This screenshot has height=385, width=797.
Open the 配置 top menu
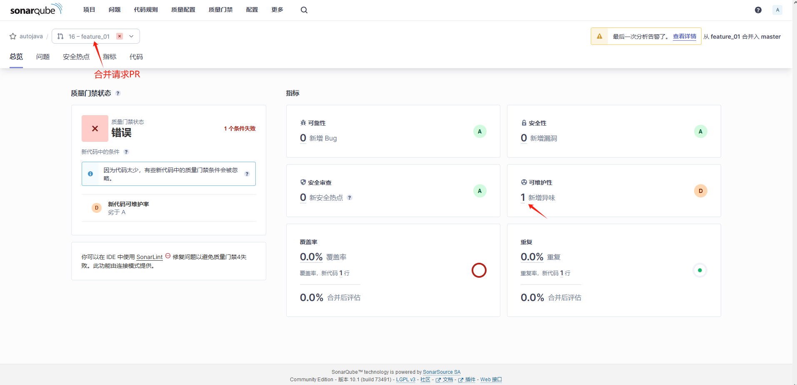pyautogui.click(x=252, y=10)
